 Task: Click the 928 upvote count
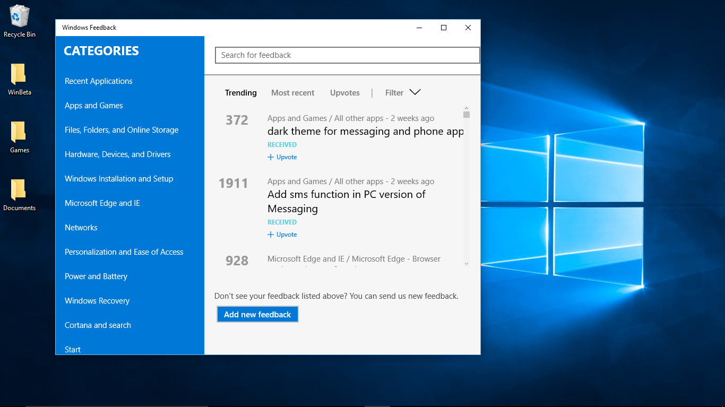click(237, 261)
